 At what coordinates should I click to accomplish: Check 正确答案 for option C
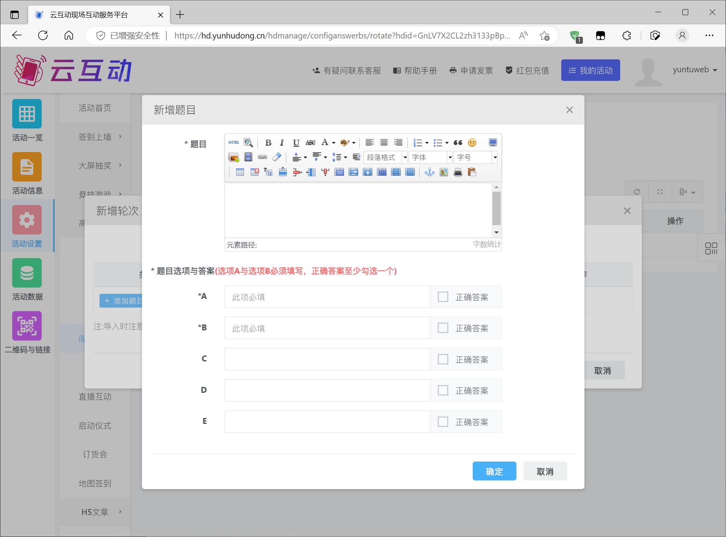tap(443, 359)
